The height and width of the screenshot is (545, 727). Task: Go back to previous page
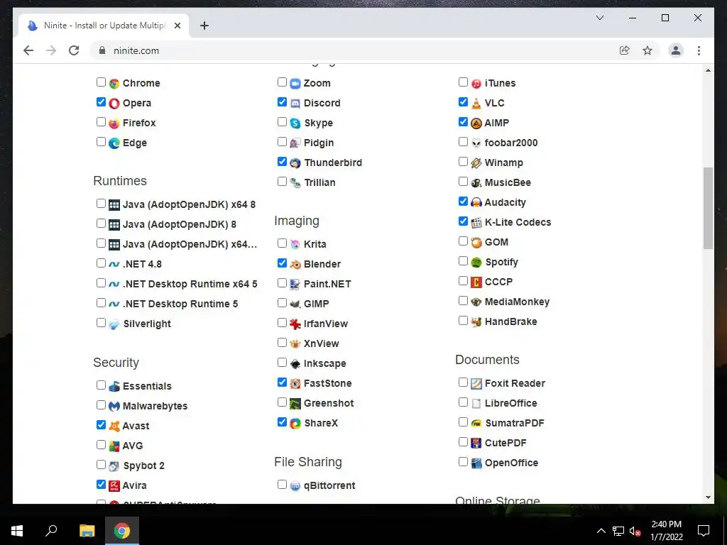coord(28,50)
